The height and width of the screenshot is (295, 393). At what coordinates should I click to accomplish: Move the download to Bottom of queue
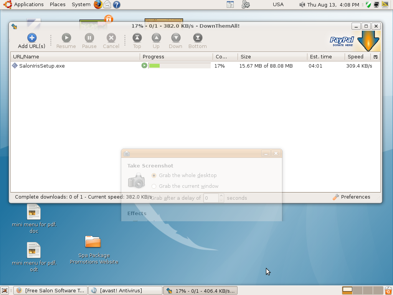(198, 41)
